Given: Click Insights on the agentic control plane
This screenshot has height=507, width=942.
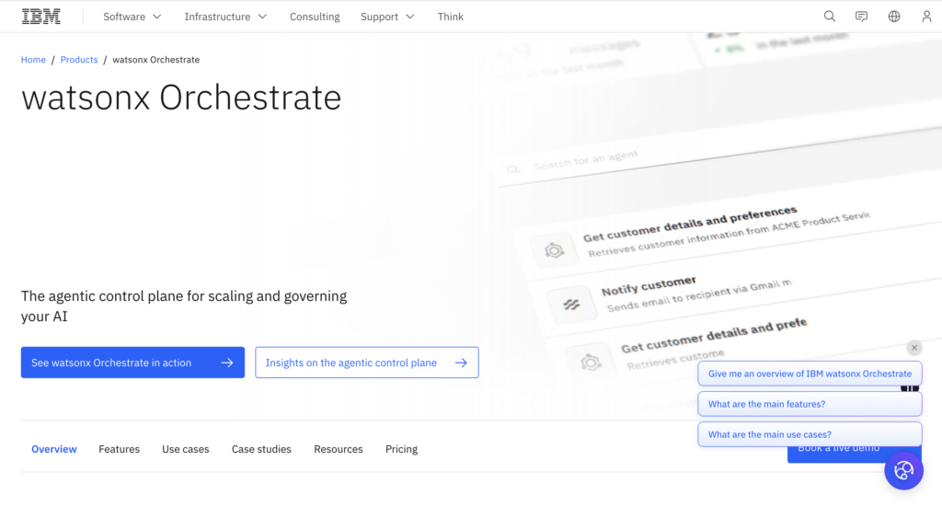Looking at the screenshot, I should click(366, 363).
